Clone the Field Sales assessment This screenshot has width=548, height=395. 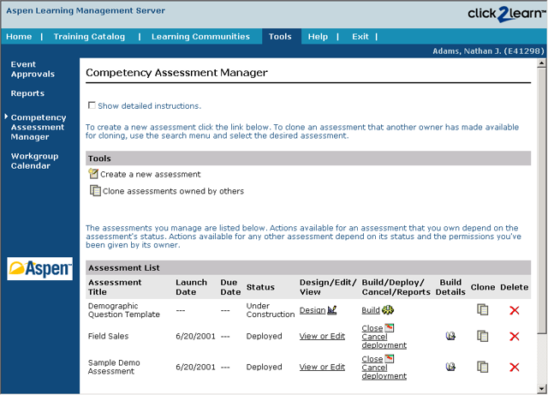pos(483,336)
